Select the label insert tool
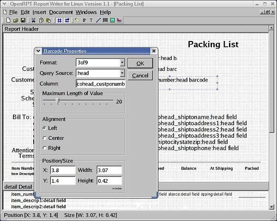The image size is (277, 221). pyautogui.click(x=77, y=20)
